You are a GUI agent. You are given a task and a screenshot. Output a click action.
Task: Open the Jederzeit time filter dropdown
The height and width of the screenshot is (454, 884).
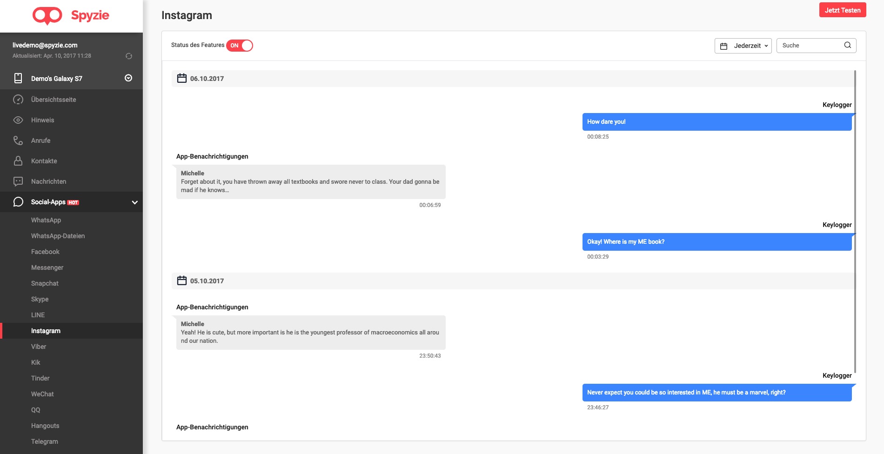coord(743,46)
